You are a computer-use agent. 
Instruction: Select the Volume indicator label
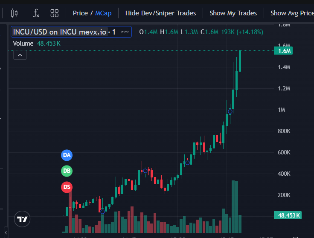click(x=23, y=44)
